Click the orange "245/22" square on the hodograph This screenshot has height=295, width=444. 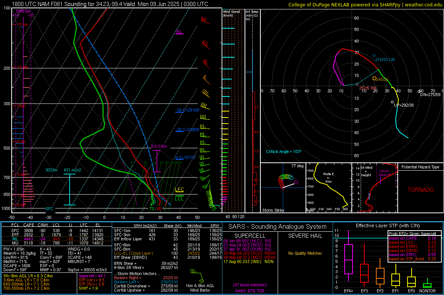point(374,78)
